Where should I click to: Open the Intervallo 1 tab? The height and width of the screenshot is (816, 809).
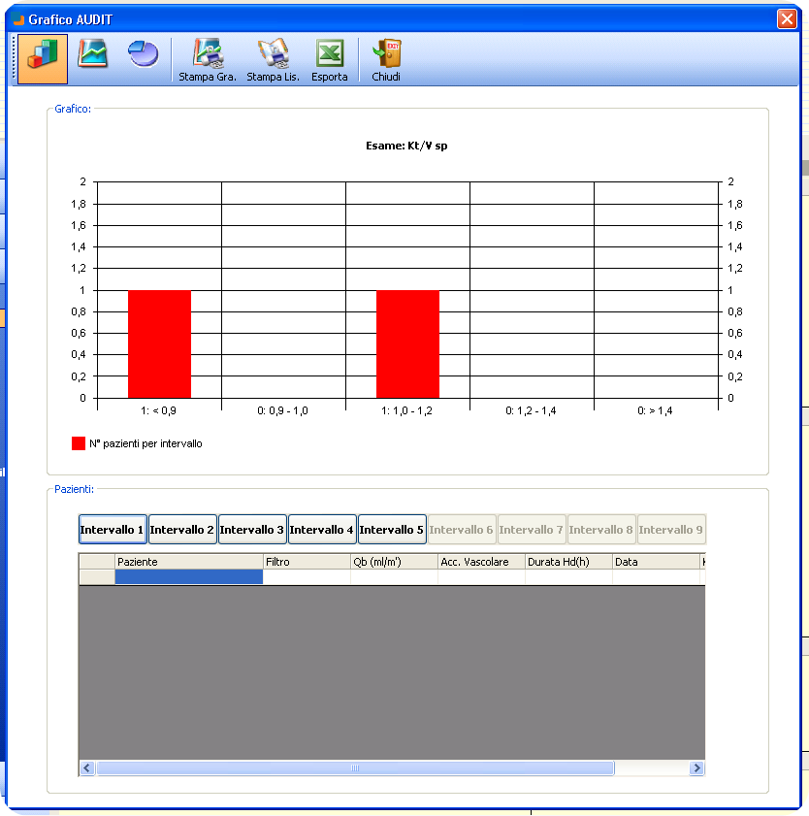pyautogui.click(x=113, y=529)
